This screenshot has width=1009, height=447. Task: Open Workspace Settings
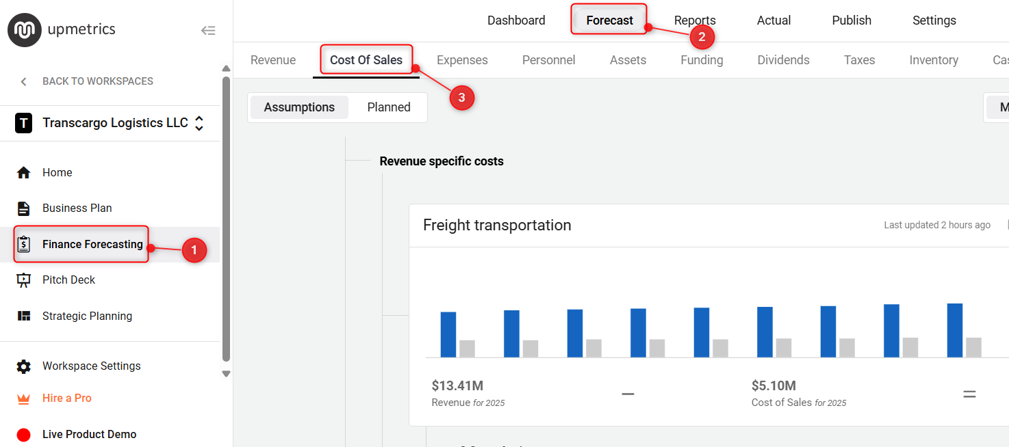[x=92, y=366]
